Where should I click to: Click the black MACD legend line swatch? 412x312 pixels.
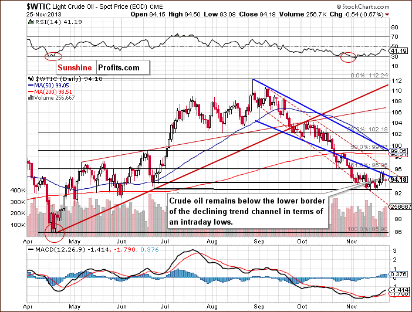click(31, 249)
